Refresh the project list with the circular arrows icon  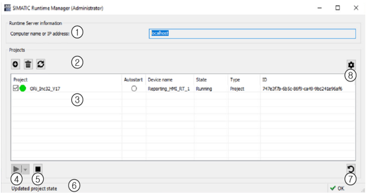tap(41, 64)
